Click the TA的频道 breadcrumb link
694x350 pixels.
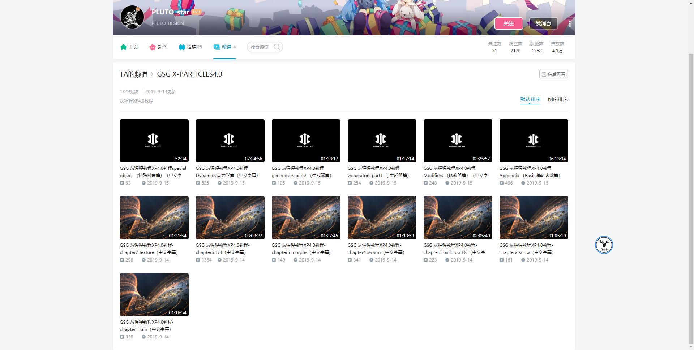click(134, 74)
